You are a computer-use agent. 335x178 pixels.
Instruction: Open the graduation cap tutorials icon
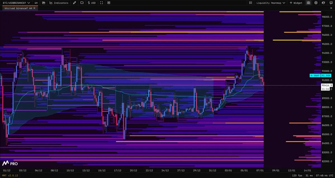(324, 3)
